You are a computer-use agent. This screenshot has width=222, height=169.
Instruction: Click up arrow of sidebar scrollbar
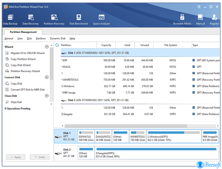pos(51,45)
